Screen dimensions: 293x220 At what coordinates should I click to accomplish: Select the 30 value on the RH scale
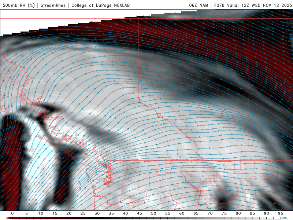tap(97, 213)
